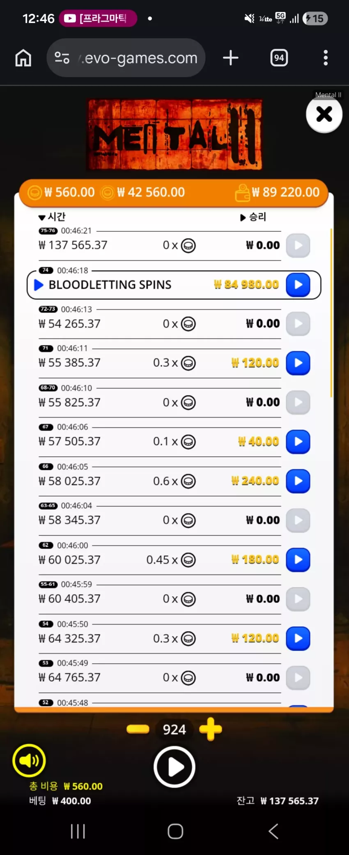Sort history by 승리 column
Viewport: 349px width, 855px height.
tap(253, 217)
